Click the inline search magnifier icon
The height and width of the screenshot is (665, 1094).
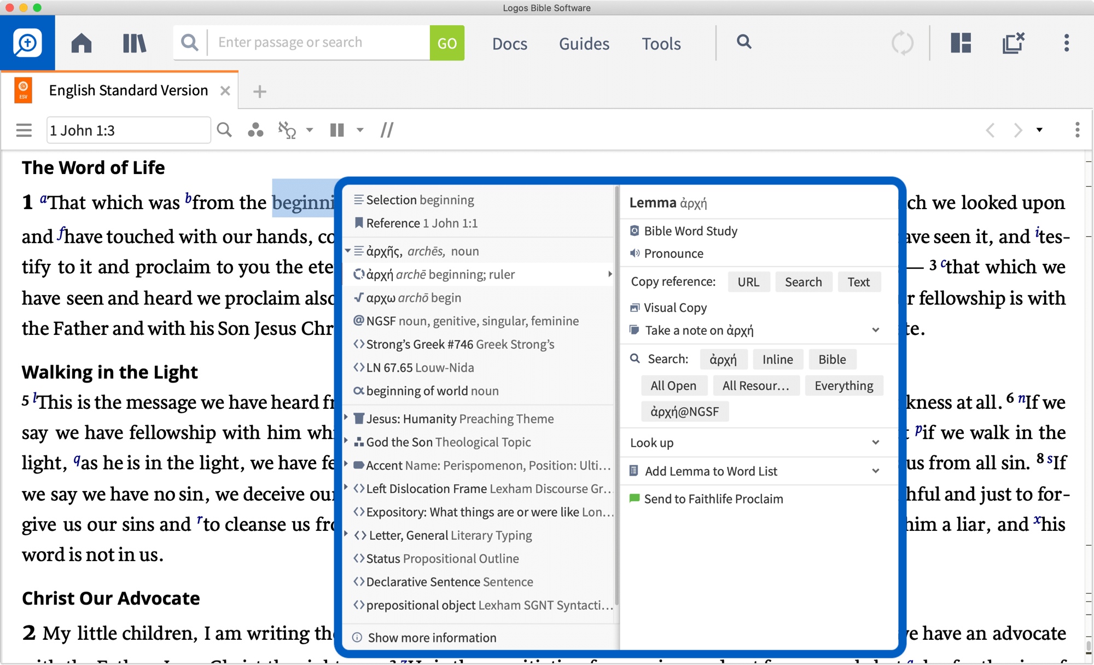coord(224,130)
